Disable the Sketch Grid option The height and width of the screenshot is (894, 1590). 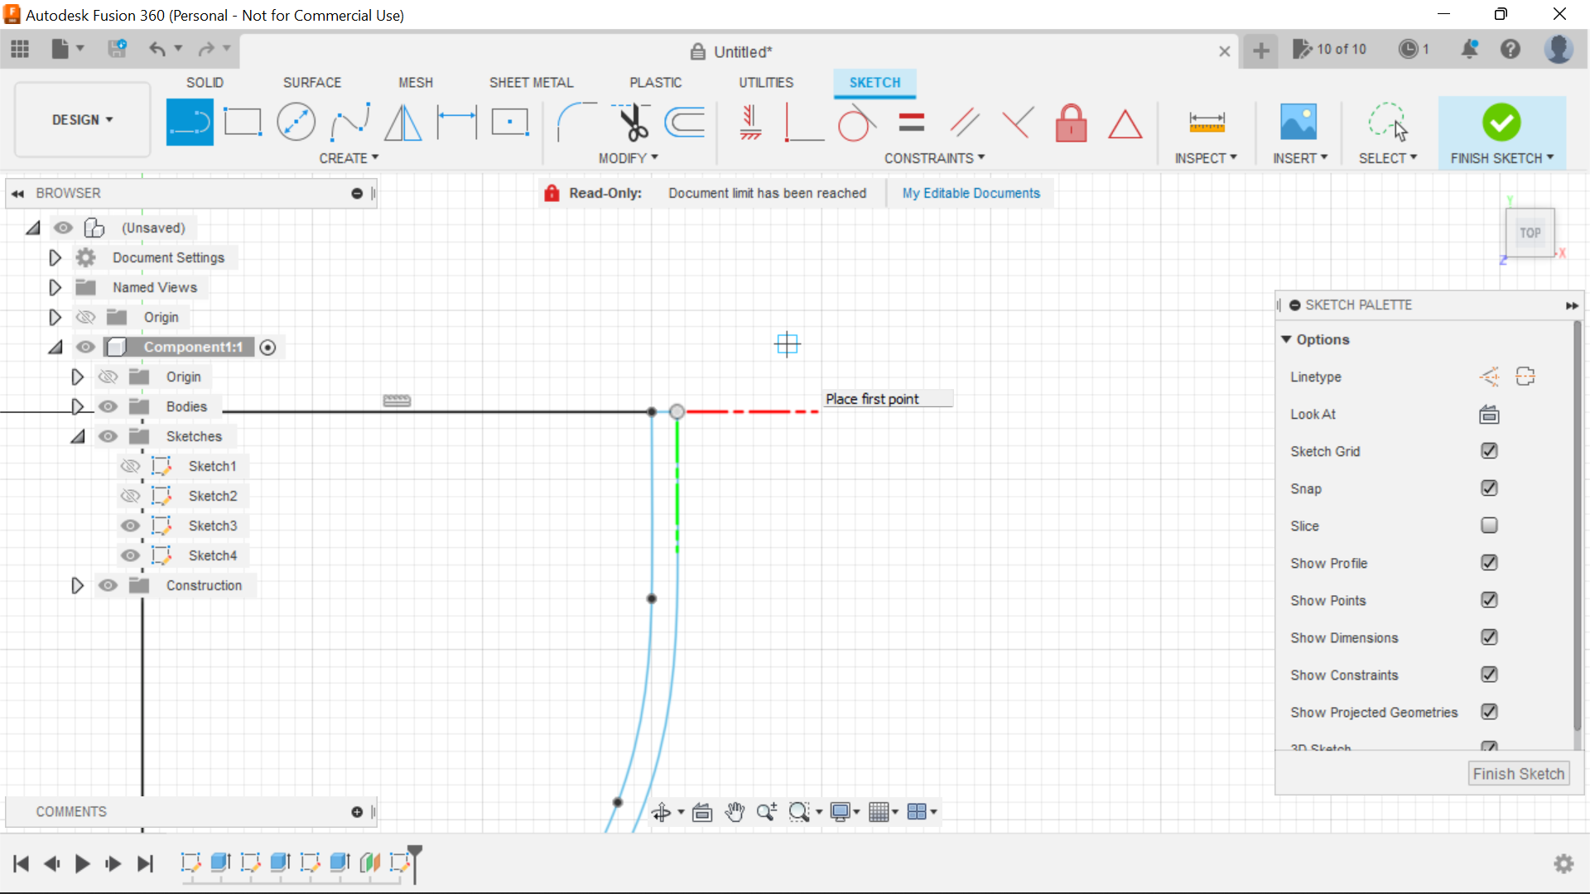coord(1489,451)
